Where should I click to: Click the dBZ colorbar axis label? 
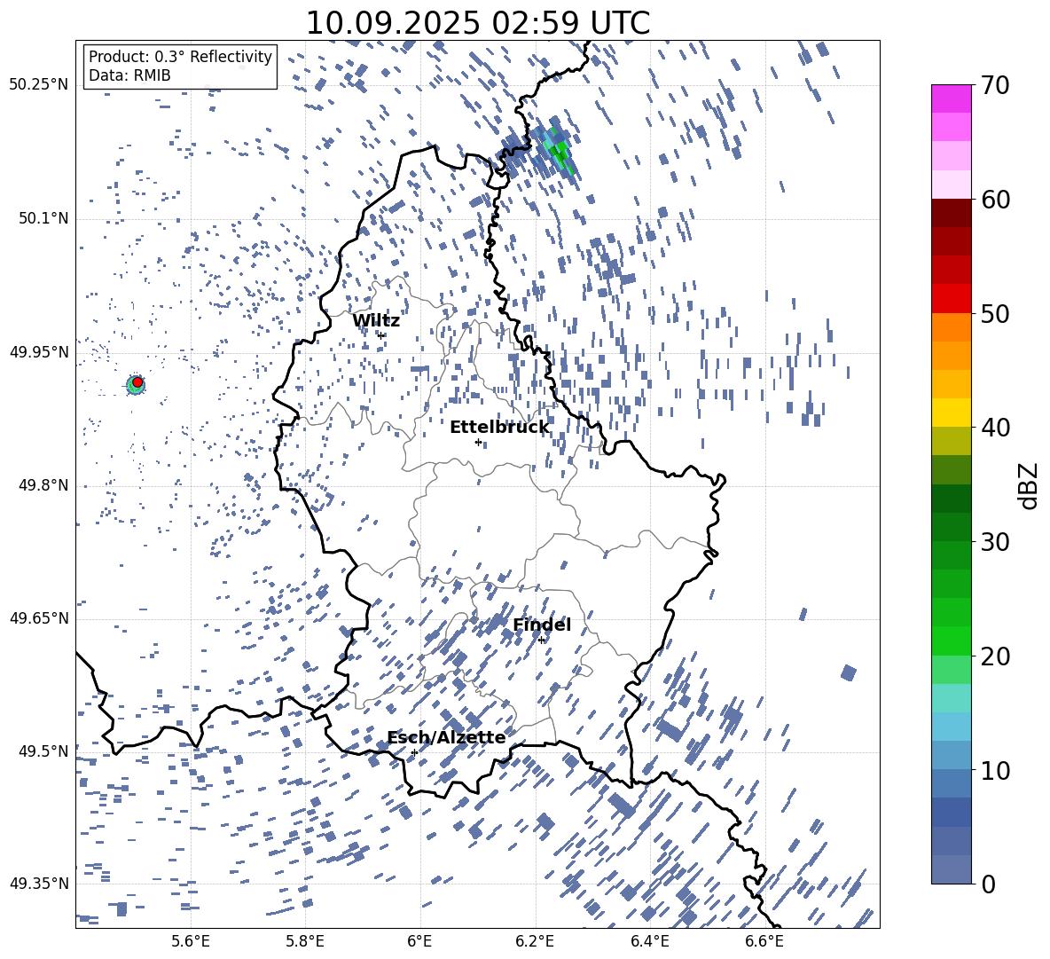coord(1030,485)
